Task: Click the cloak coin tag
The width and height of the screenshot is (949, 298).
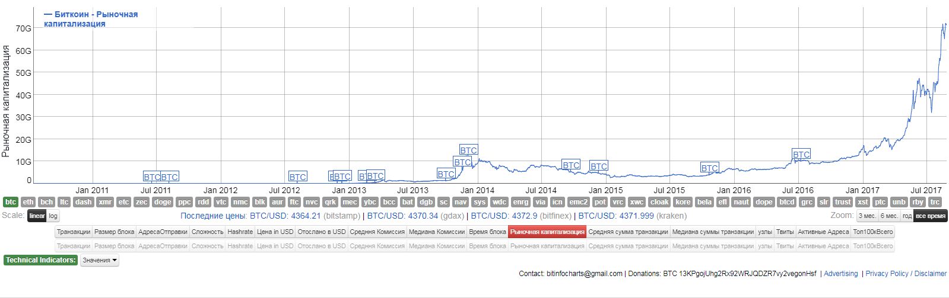Action: [659, 202]
